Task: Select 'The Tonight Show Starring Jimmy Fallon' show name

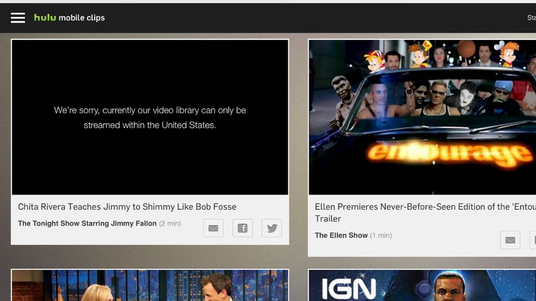Action: click(87, 224)
